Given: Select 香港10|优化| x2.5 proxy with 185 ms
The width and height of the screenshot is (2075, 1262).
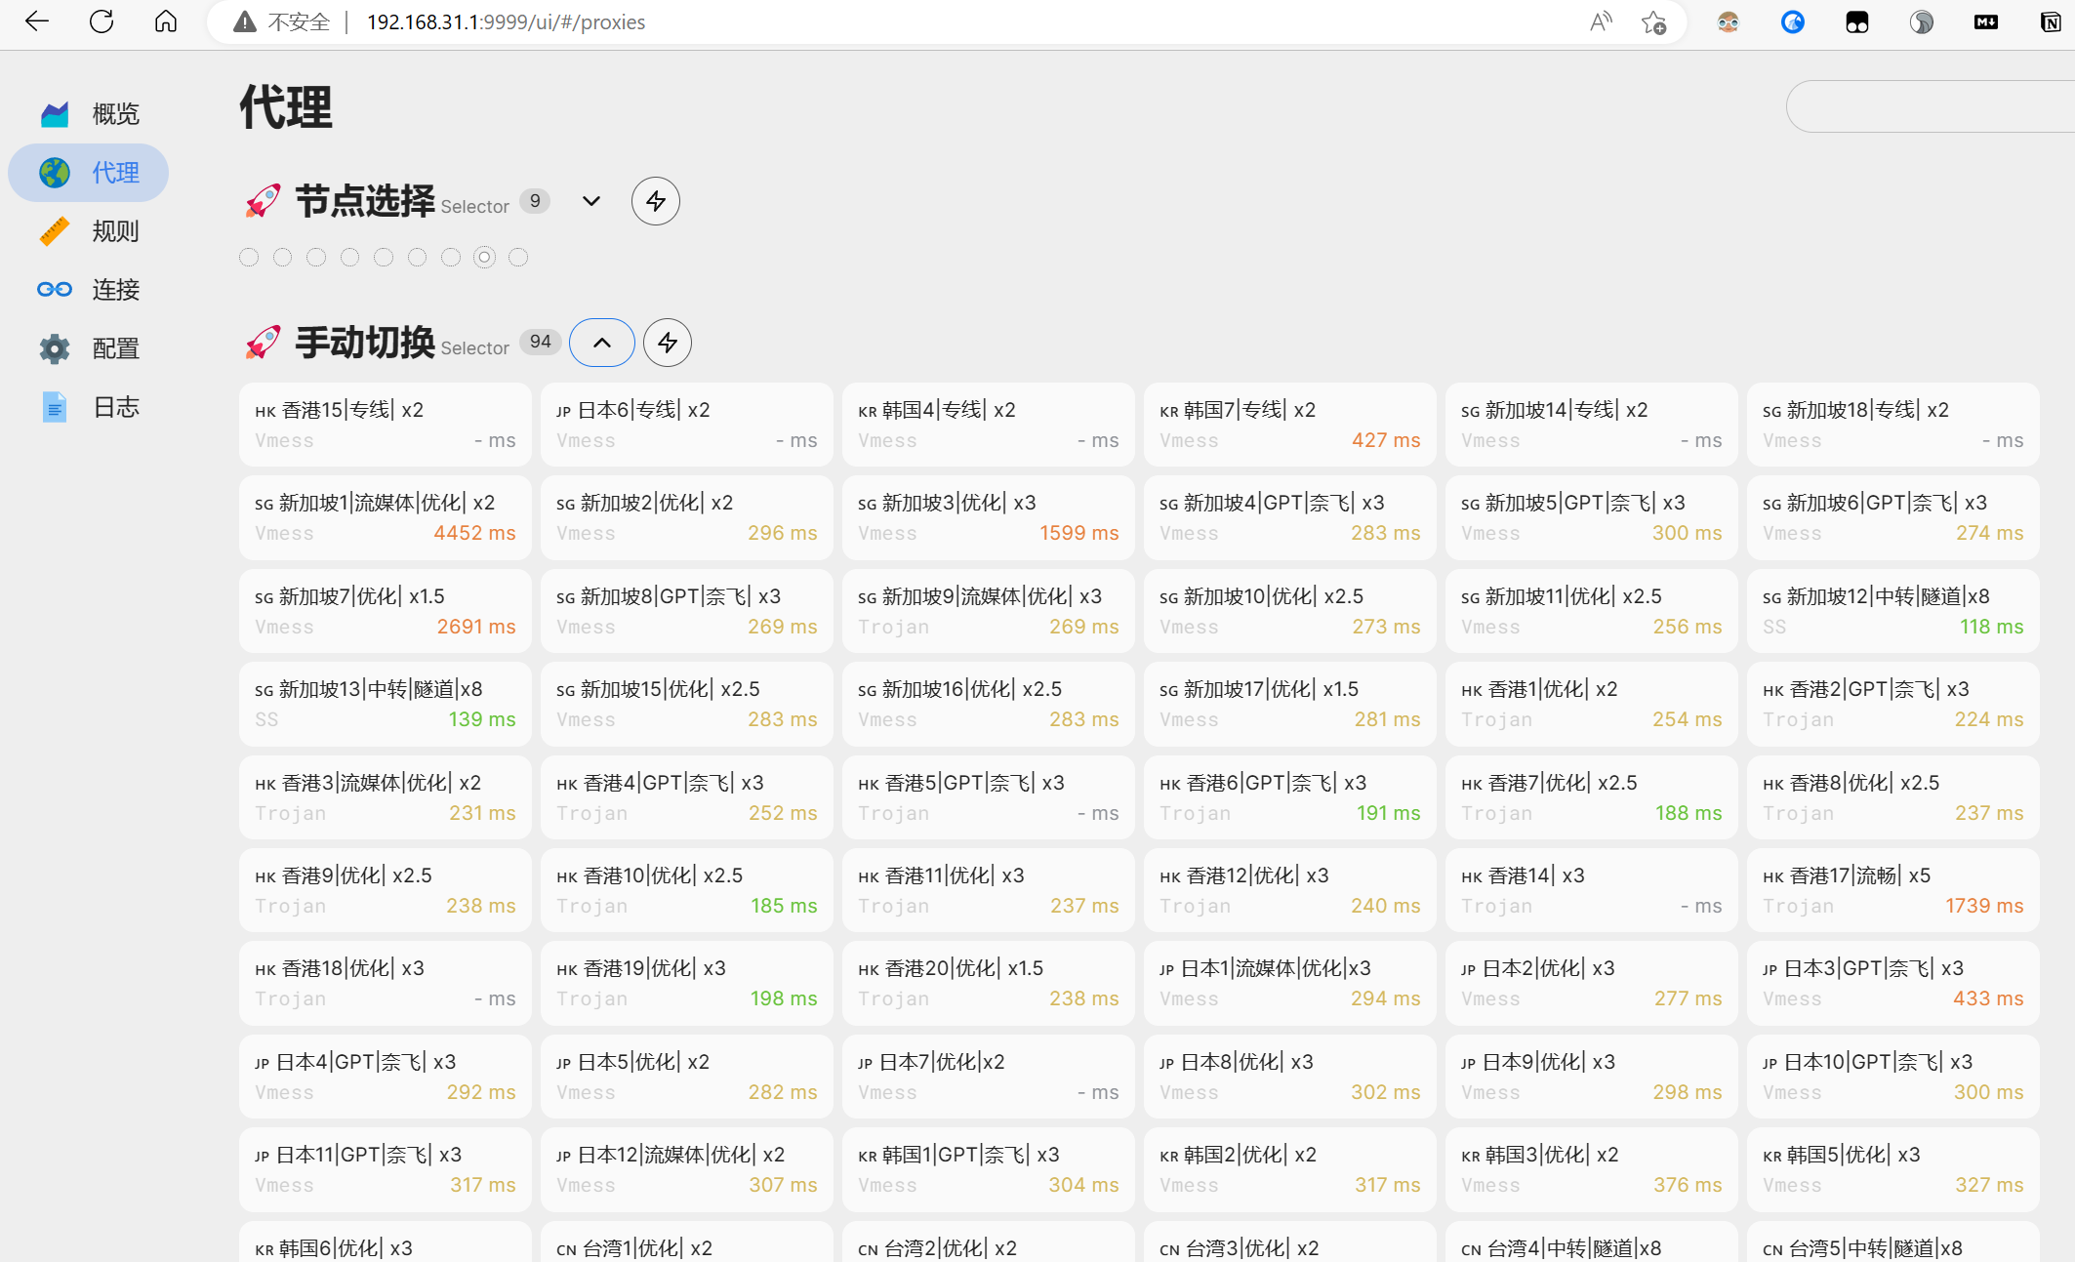Looking at the screenshot, I should (686, 890).
